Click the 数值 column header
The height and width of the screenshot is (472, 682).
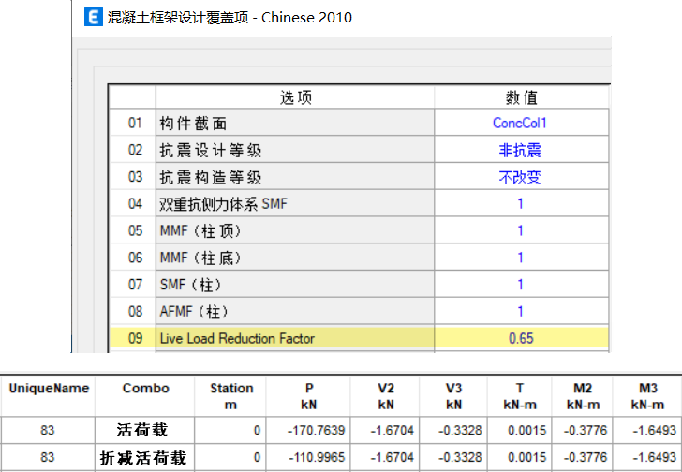(520, 97)
